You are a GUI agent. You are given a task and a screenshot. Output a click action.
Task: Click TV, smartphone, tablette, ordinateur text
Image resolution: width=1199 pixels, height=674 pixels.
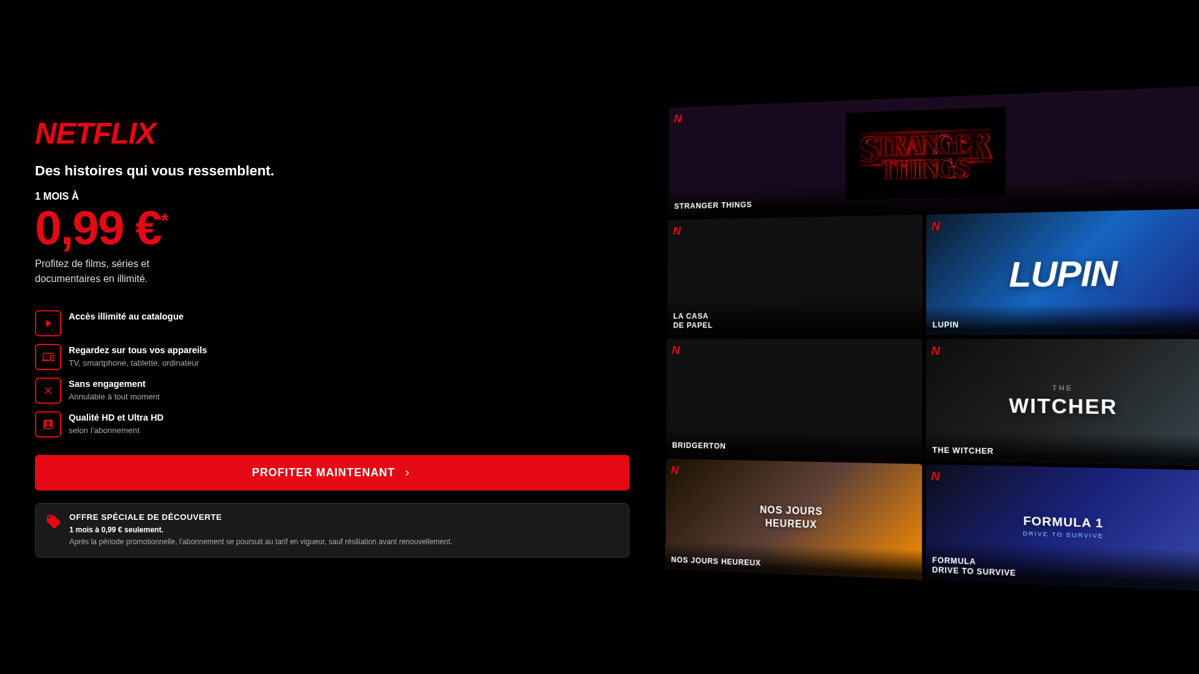[134, 363]
